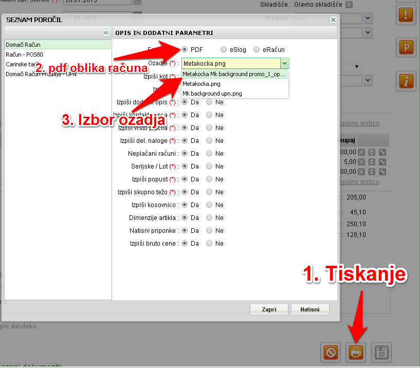Click the Ozadje combo box field
The height and width of the screenshot is (368, 420).
(x=231, y=64)
